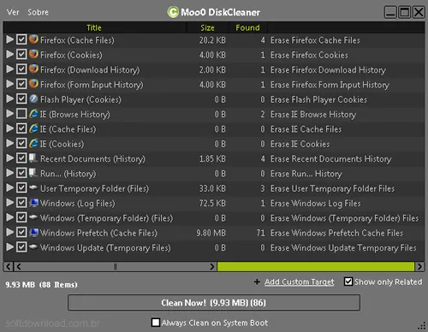This screenshot has height=332, width=428.
Task: Click the Firefox icon beside Firefox (Download History)
Action: click(33, 68)
